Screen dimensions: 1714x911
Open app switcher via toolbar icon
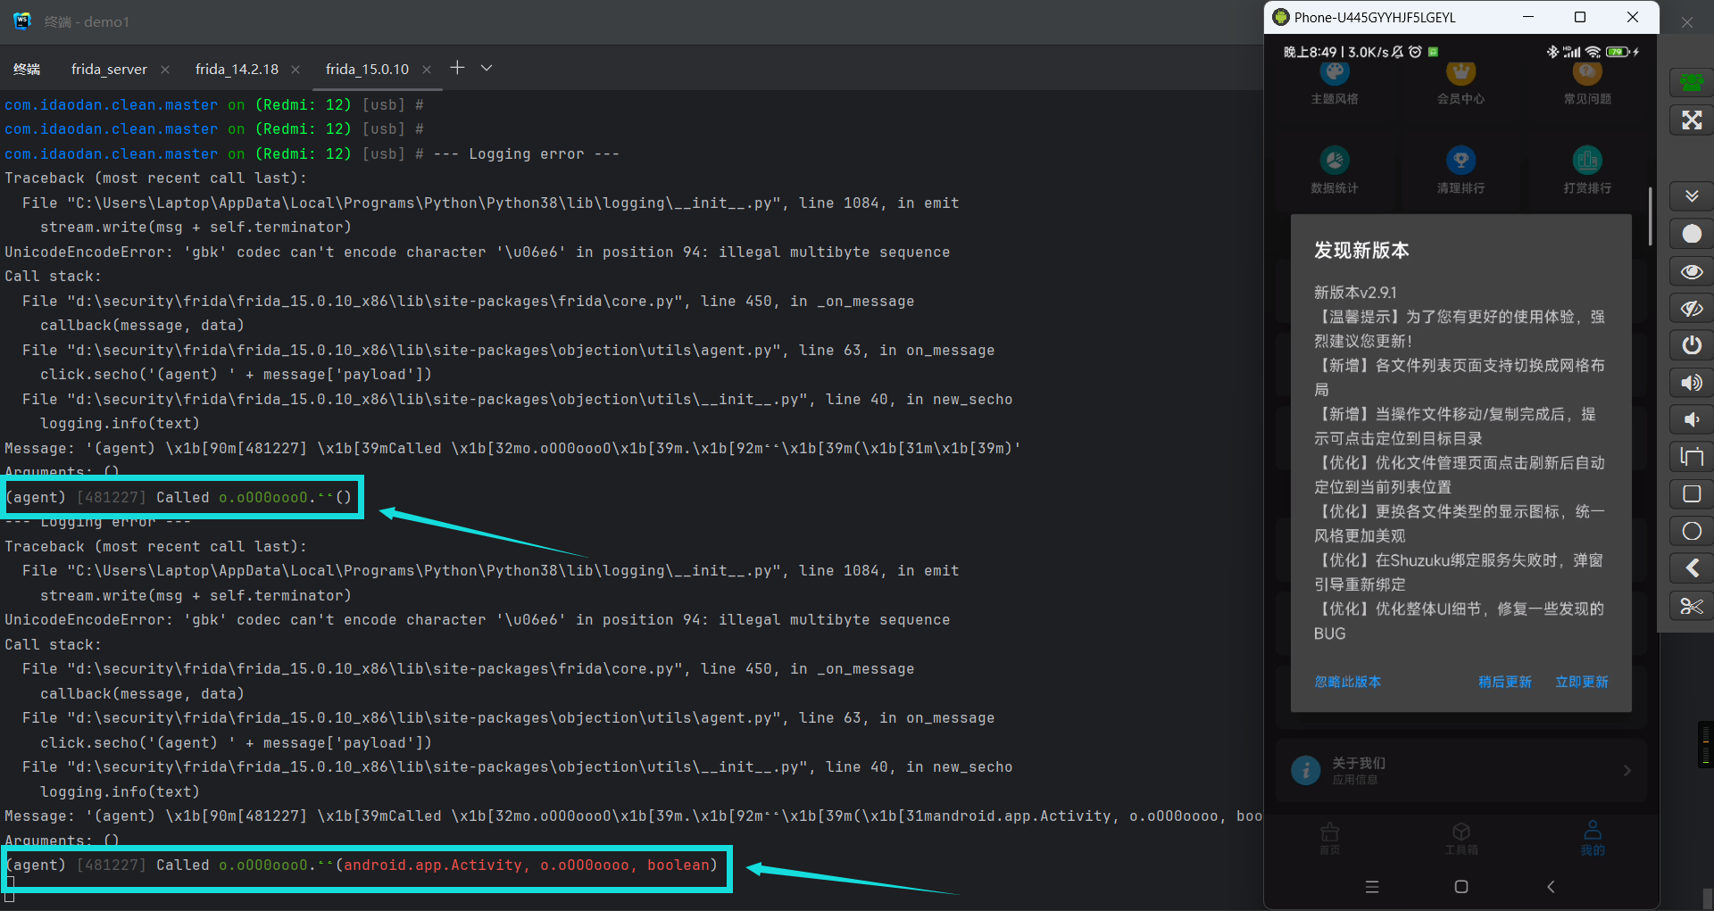coord(1691,457)
